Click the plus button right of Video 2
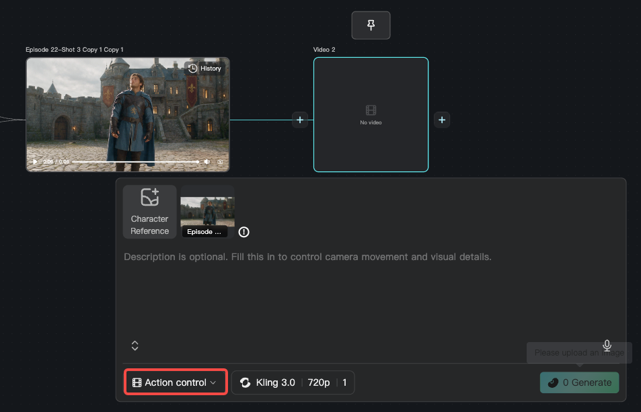641x412 pixels. coord(442,120)
